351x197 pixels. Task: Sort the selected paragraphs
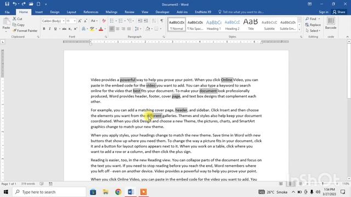click(154, 21)
